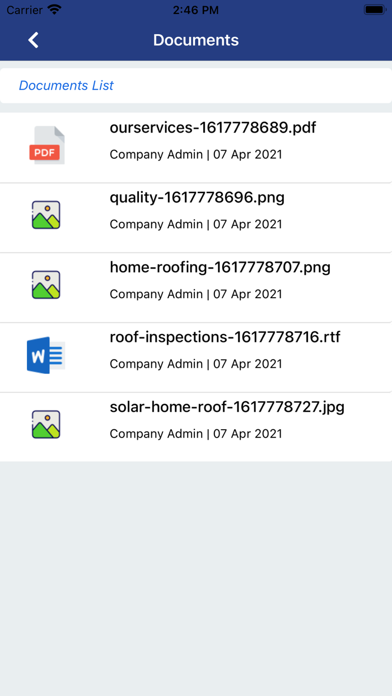
Task: Tap the Documents List heading
Action: tap(66, 86)
